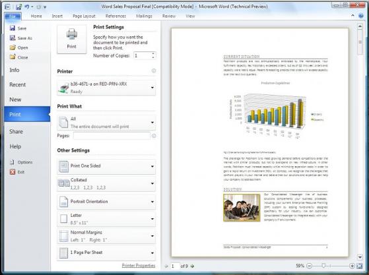Viewport: 369px width, 275px height.
Task: Click the Pages range input field
Action: tap(112, 136)
